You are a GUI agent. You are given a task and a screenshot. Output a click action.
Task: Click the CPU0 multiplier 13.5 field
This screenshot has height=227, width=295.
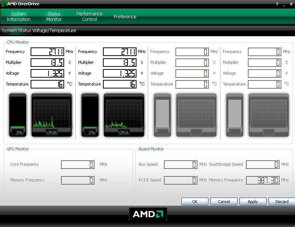point(47,63)
